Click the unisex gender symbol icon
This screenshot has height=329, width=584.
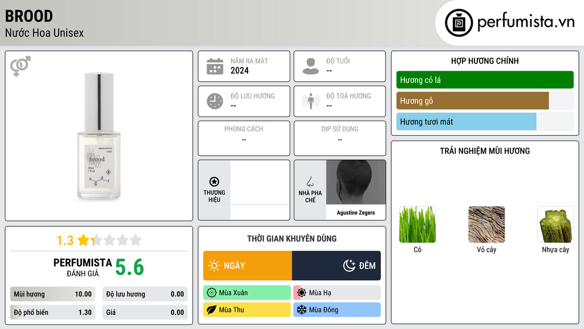click(x=20, y=66)
